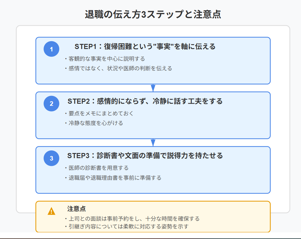Click the arrow between STEP2 and STEP3
Image resolution: width=301 pixels, height=239 pixels.
point(153,142)
